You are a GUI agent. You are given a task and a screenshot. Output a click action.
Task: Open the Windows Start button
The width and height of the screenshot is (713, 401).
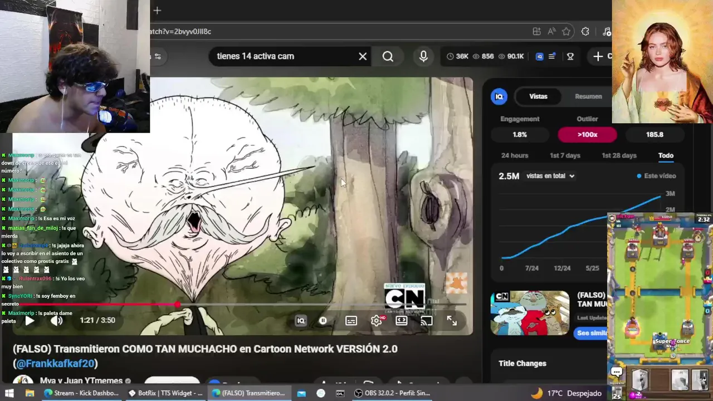(x=9, y=393)
